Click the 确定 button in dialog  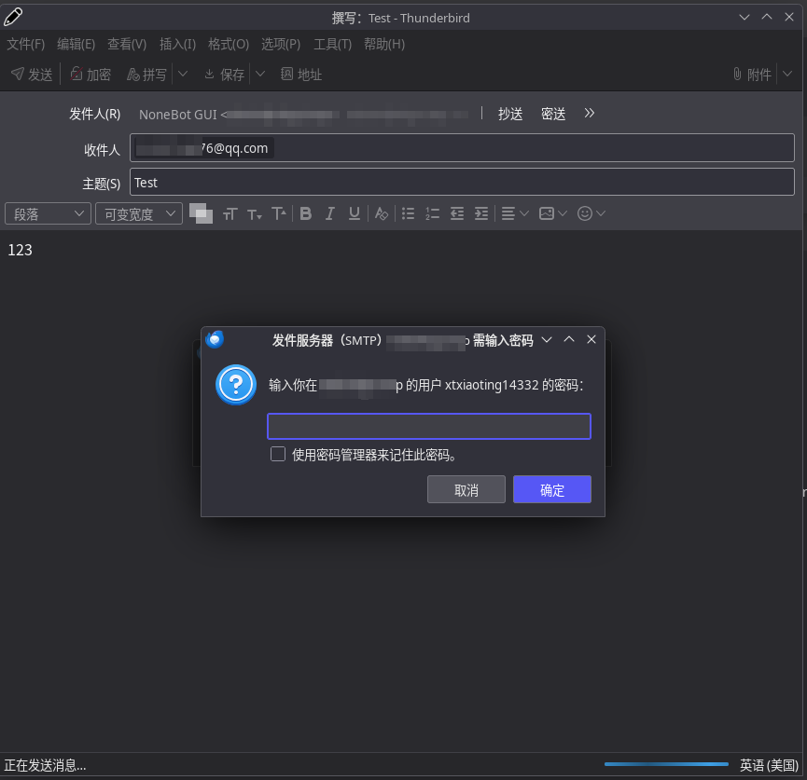551,489
